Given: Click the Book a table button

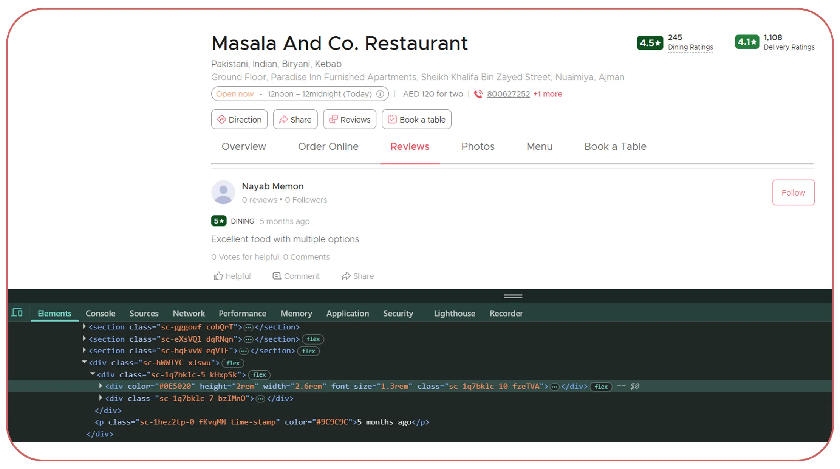Looking at the screenshot, I should 416,120.
